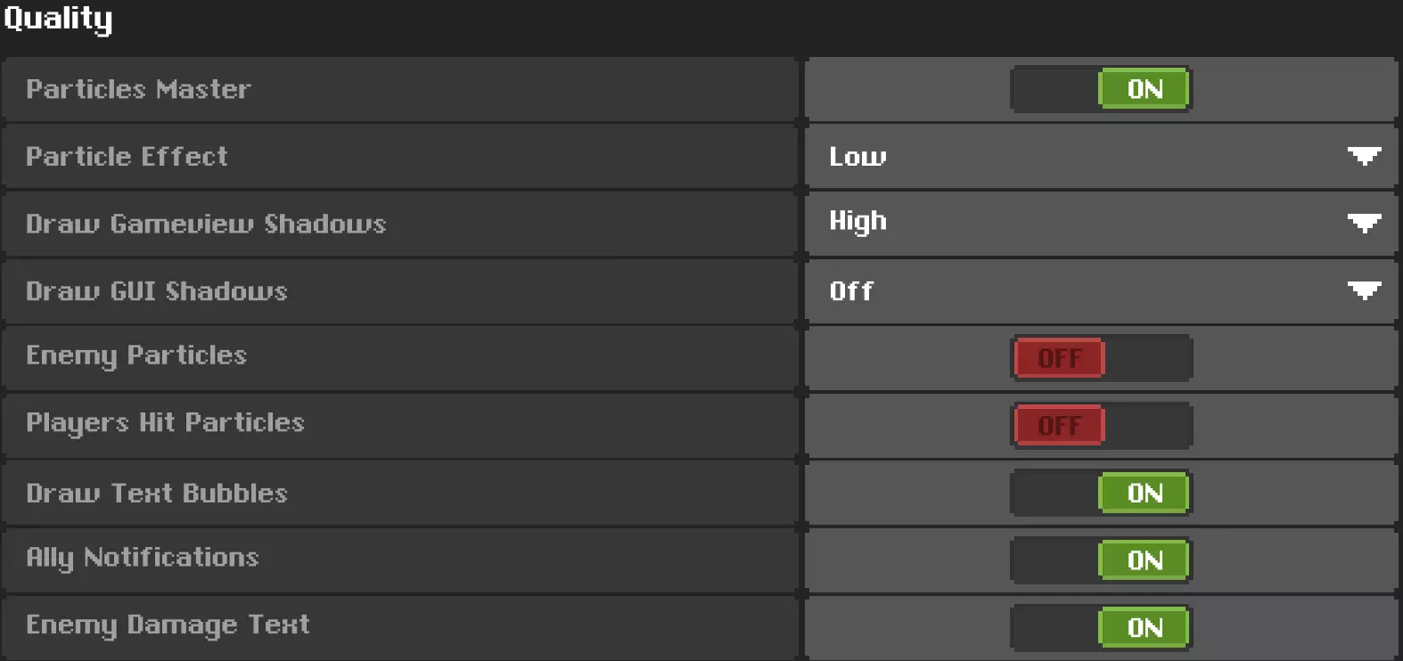Enable Players Hit Particles switch

pyautogui.click(x=1101, y=426)
